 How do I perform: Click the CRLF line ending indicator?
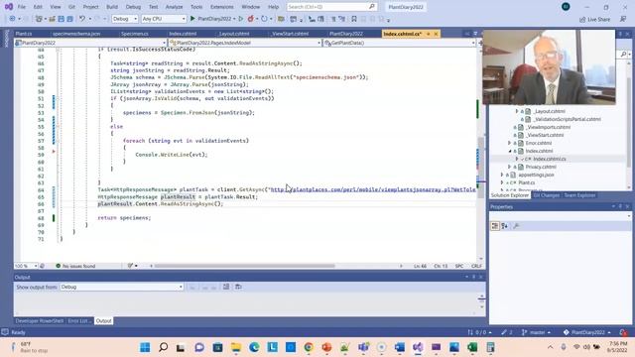(476, 266)
